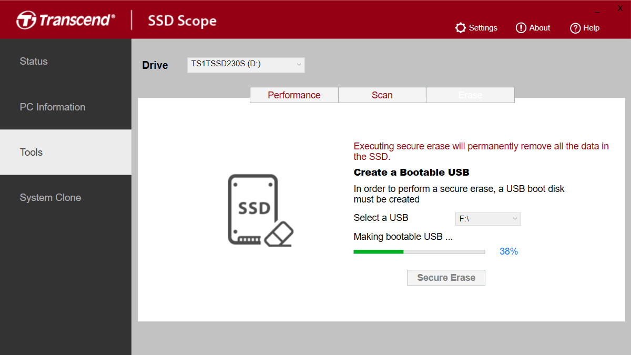Click the 38% progress value
Image resolution: width=631 pixels, height=355 pixels.
point(508,251)
